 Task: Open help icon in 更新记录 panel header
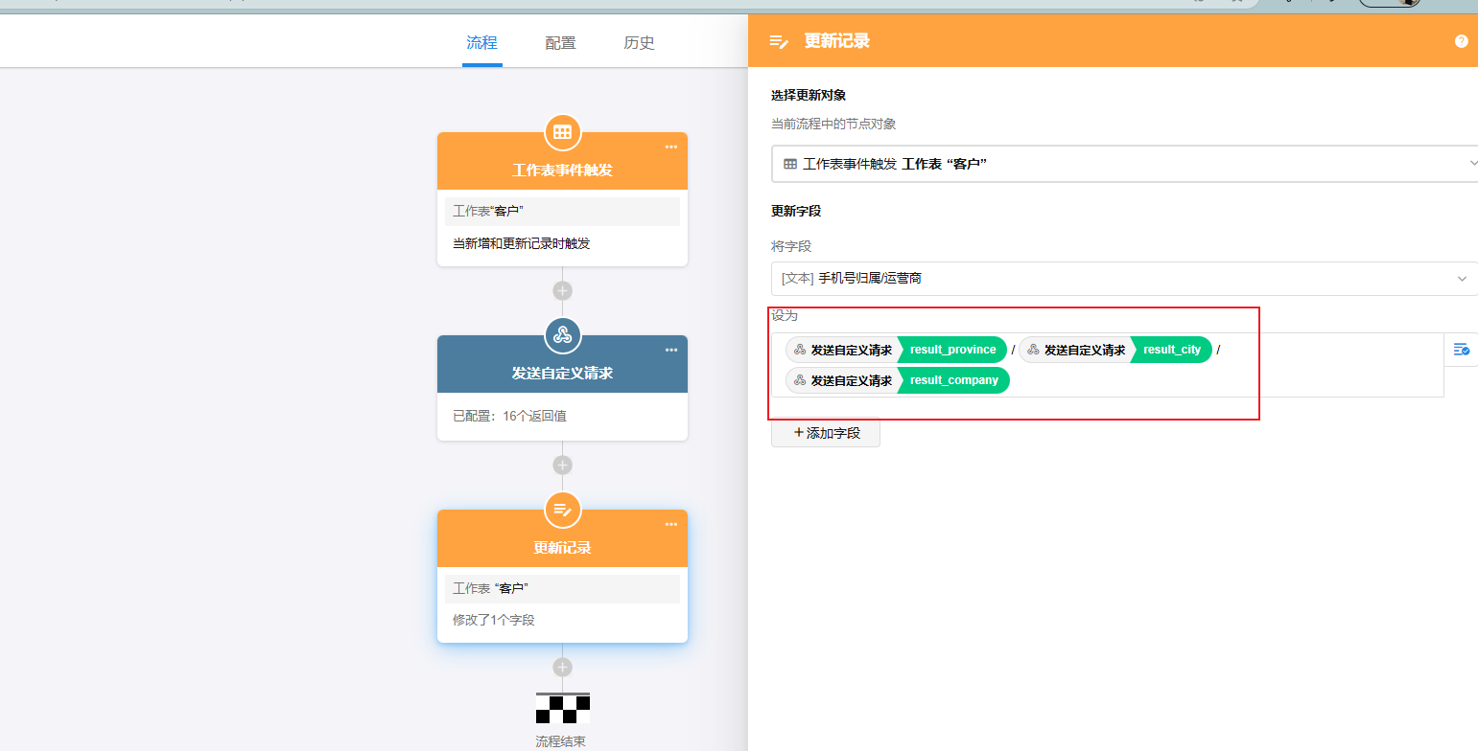click(x=1461, y=41)
